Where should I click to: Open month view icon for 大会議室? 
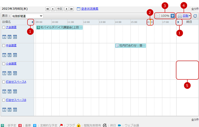tap(15, 37)
